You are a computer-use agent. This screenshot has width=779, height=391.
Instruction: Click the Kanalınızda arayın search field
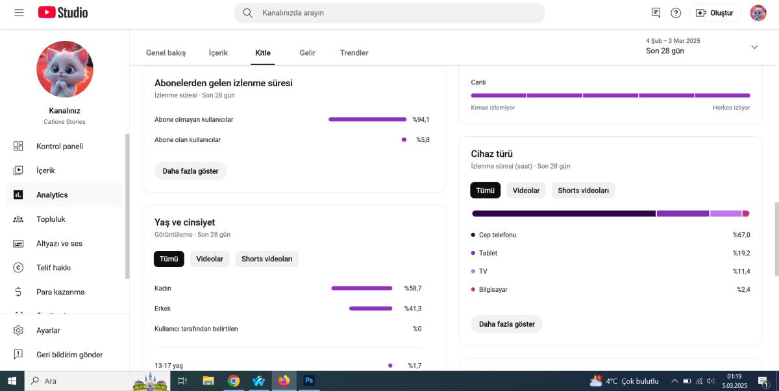[389, 13]
